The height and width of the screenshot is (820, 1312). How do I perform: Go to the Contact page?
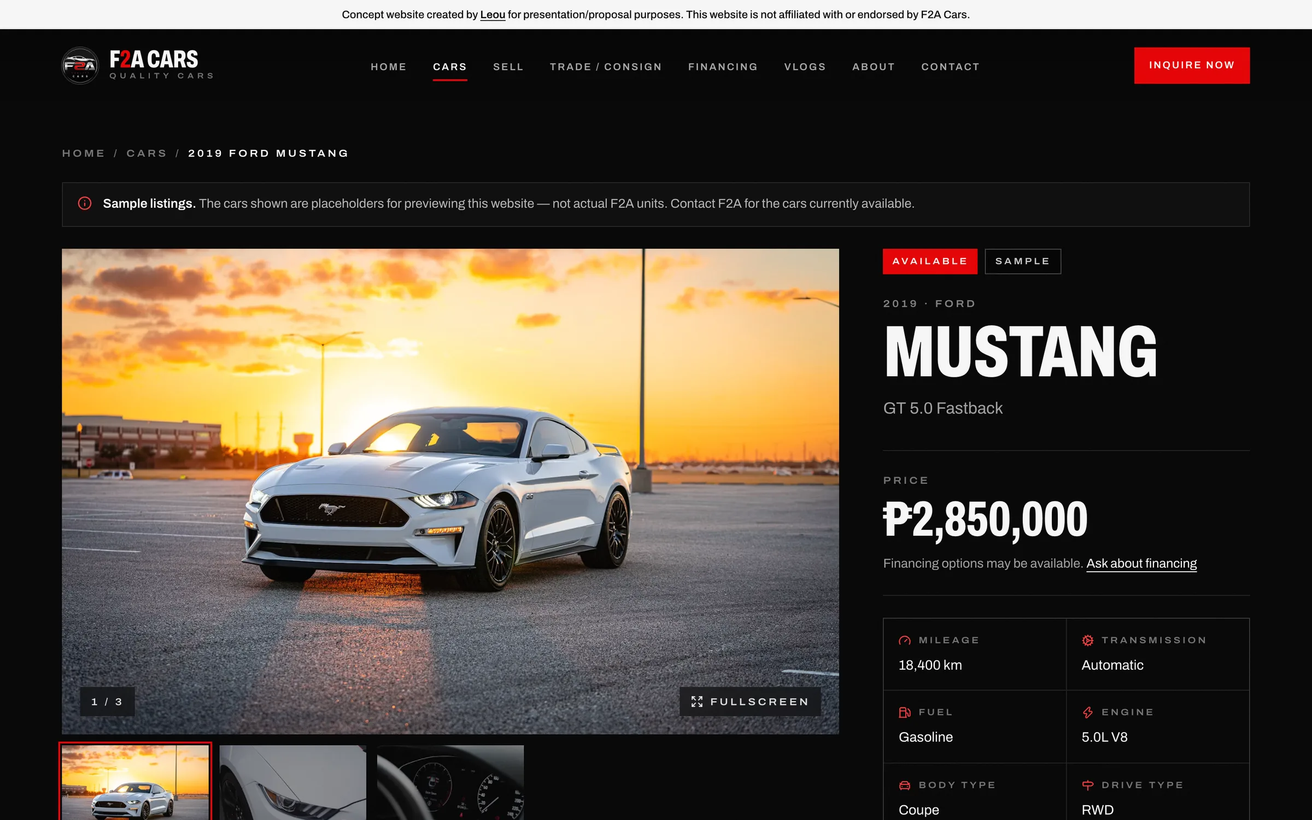pos(950,67)
